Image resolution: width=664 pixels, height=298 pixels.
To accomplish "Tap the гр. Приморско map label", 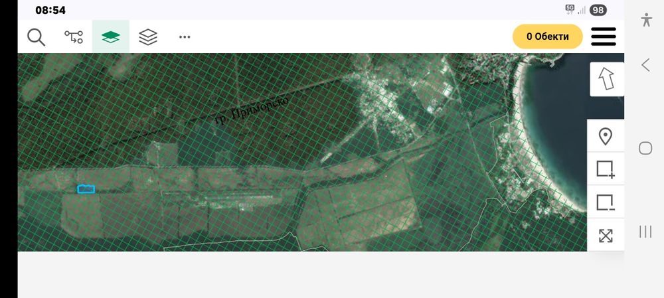I will pyautogui.click(x=252, y=111).
